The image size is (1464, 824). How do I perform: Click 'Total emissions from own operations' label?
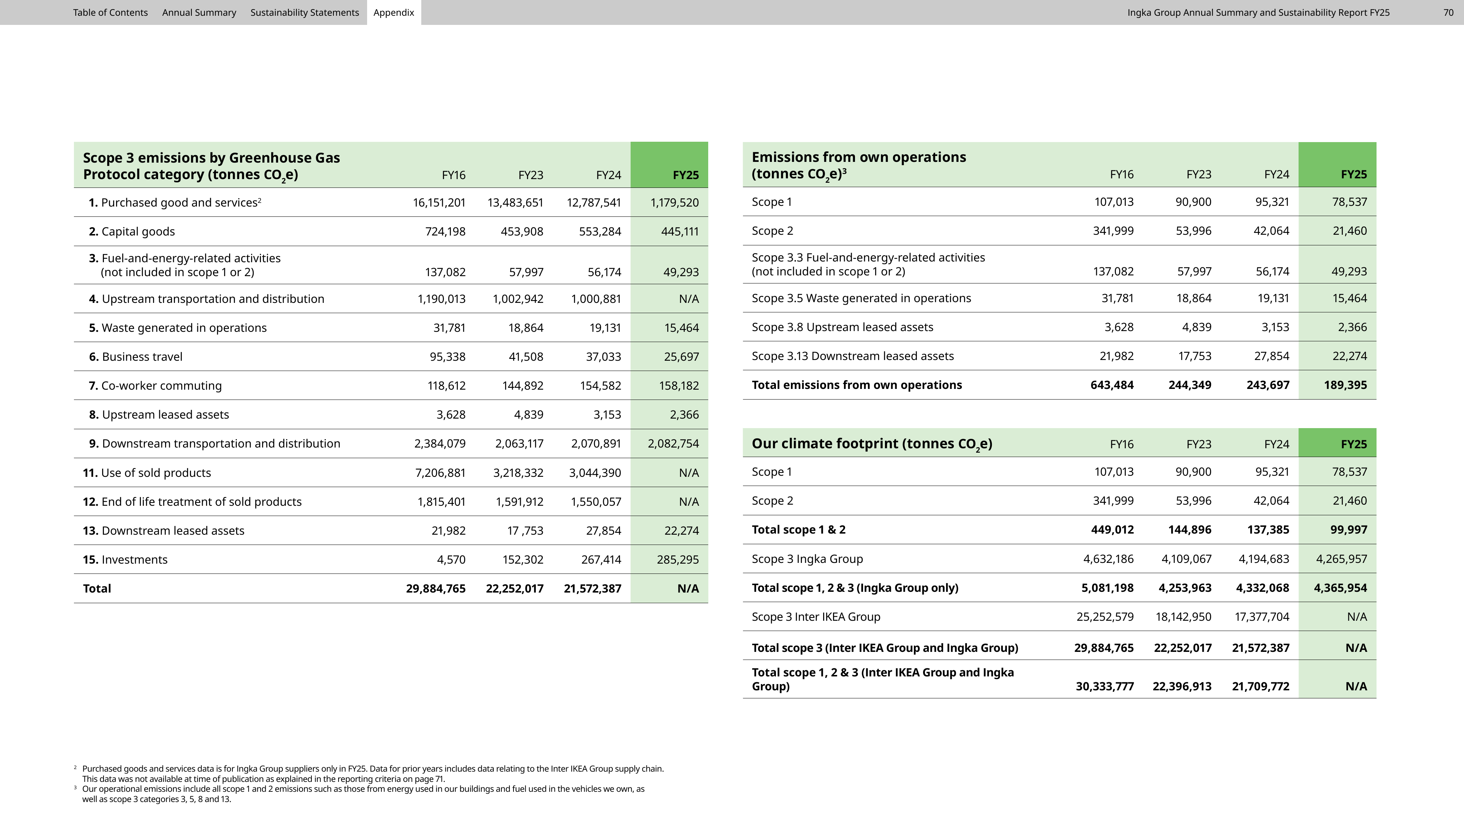tap(856, 385)
